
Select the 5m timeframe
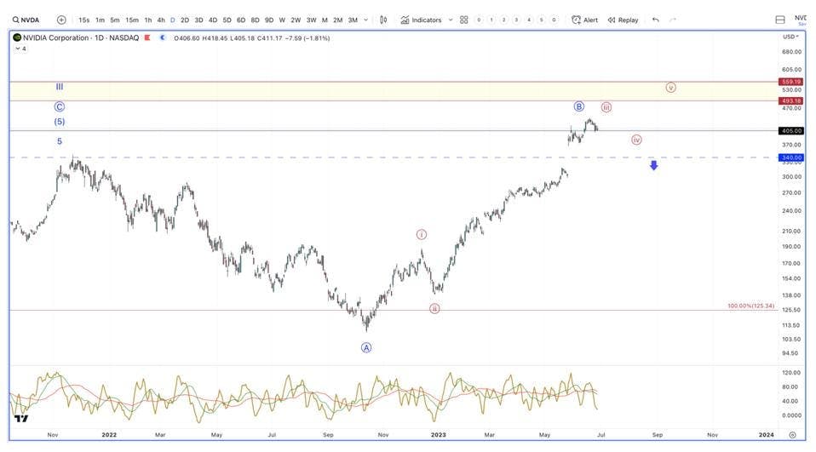point(115,20)
